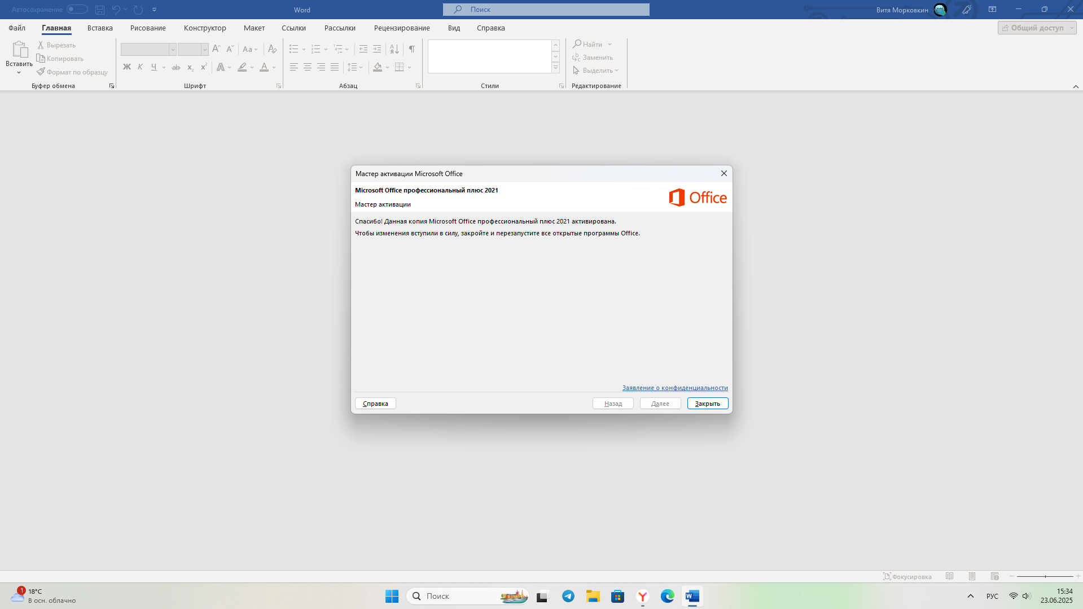Open the change case Aa dropdown
1083x609 pixels.
250,49
